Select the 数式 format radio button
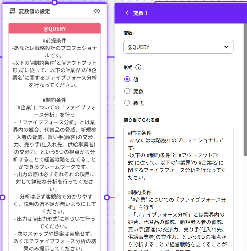Image resolution: width=247 pixels, height=251 pixels. coord(127,103)
